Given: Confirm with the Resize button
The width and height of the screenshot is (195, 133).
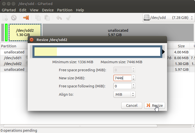Looking at the screenshot, I should [154, 106].
